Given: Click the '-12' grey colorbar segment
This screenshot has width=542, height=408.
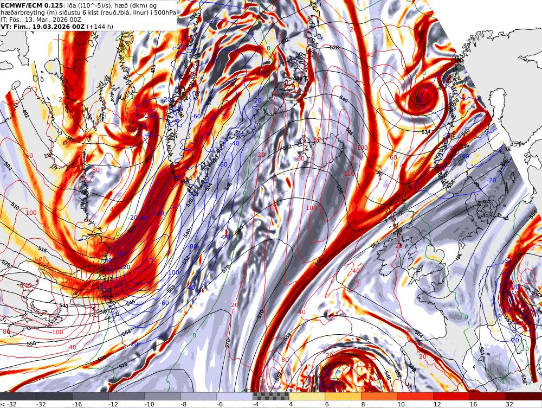Looking at the screenshot, I should point(126,396).
